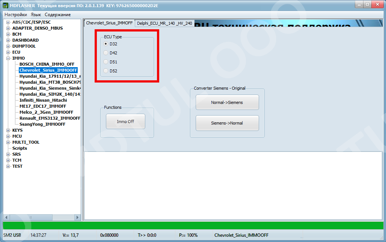Click the green progress bar
The height and width of the screenshot is (242, 386).
[x=193, y=225]
